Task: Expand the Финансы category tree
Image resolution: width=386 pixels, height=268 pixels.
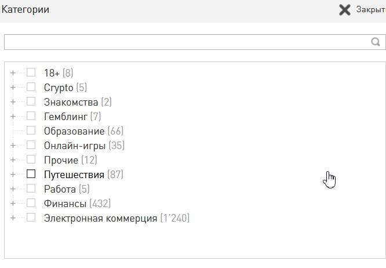Action: pos(13,203)
